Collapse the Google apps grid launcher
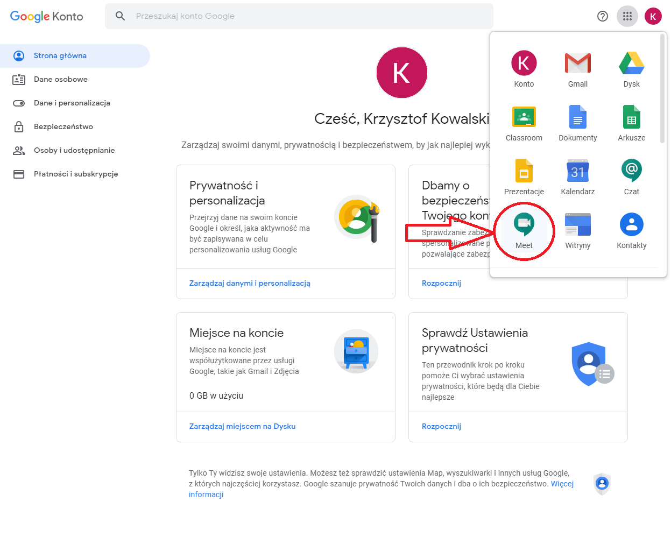This screenshot has height=537, width=671. coord(627,16)
